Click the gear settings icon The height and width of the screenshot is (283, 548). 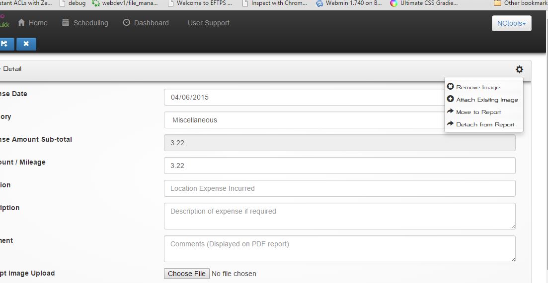coord(519,69)
